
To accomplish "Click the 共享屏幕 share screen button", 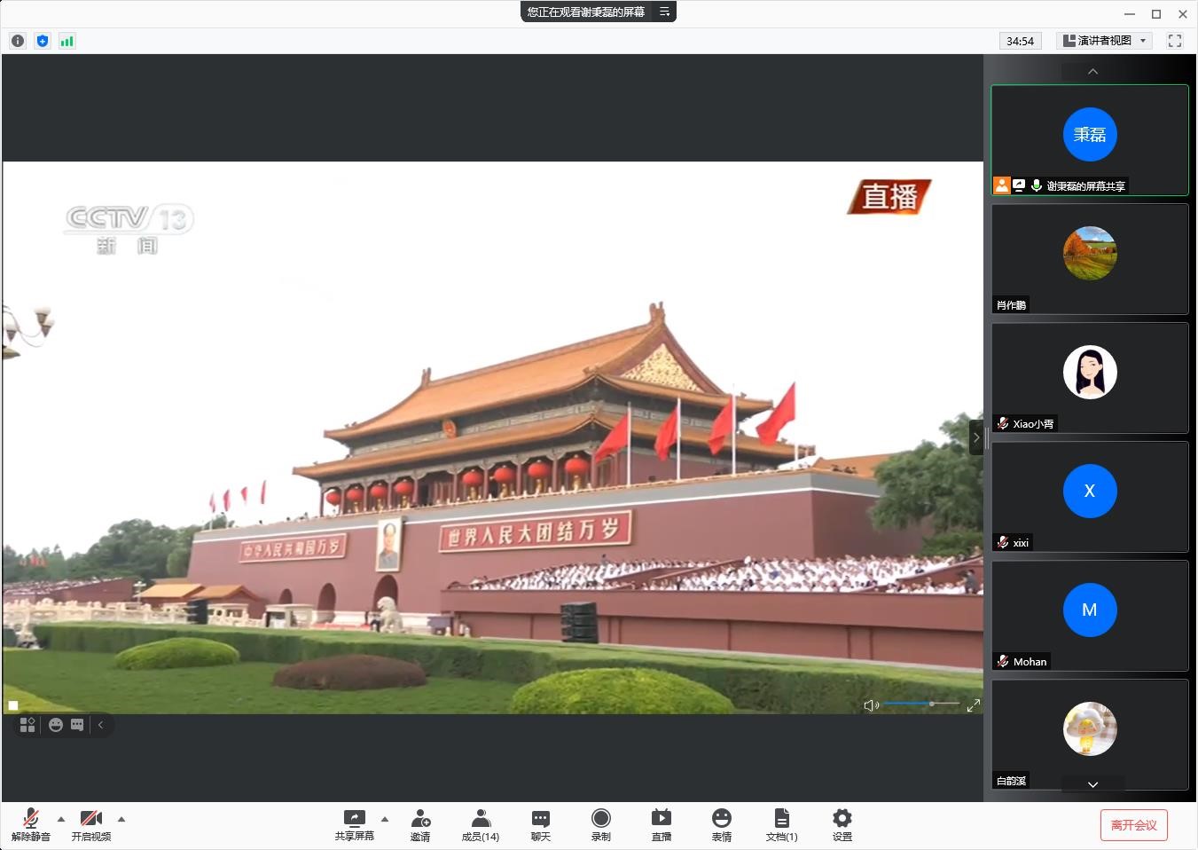I will (354, 824).
